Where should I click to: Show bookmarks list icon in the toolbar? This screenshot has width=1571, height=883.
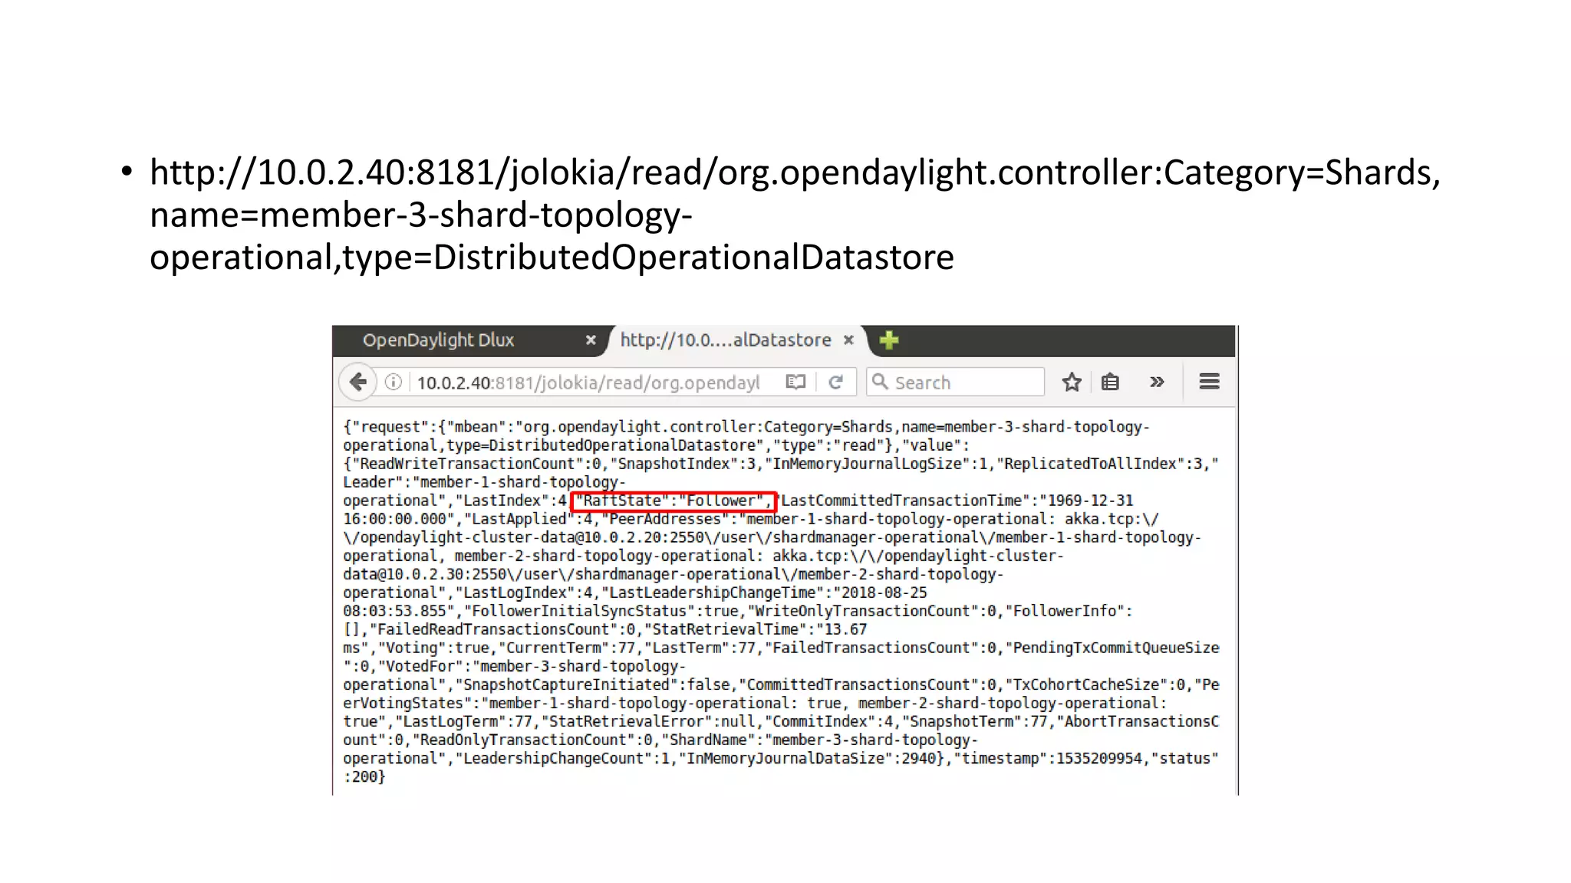[x=1110, y=382]
